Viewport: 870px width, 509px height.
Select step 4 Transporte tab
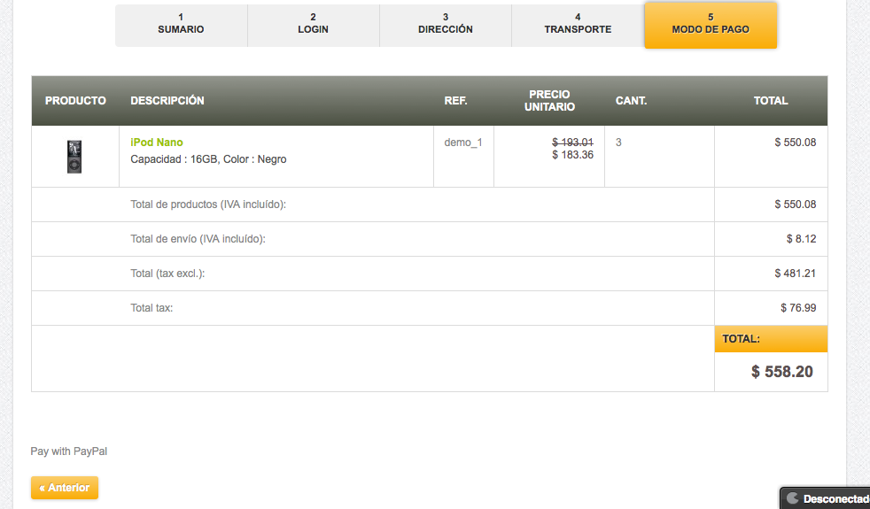coord(578,26)
